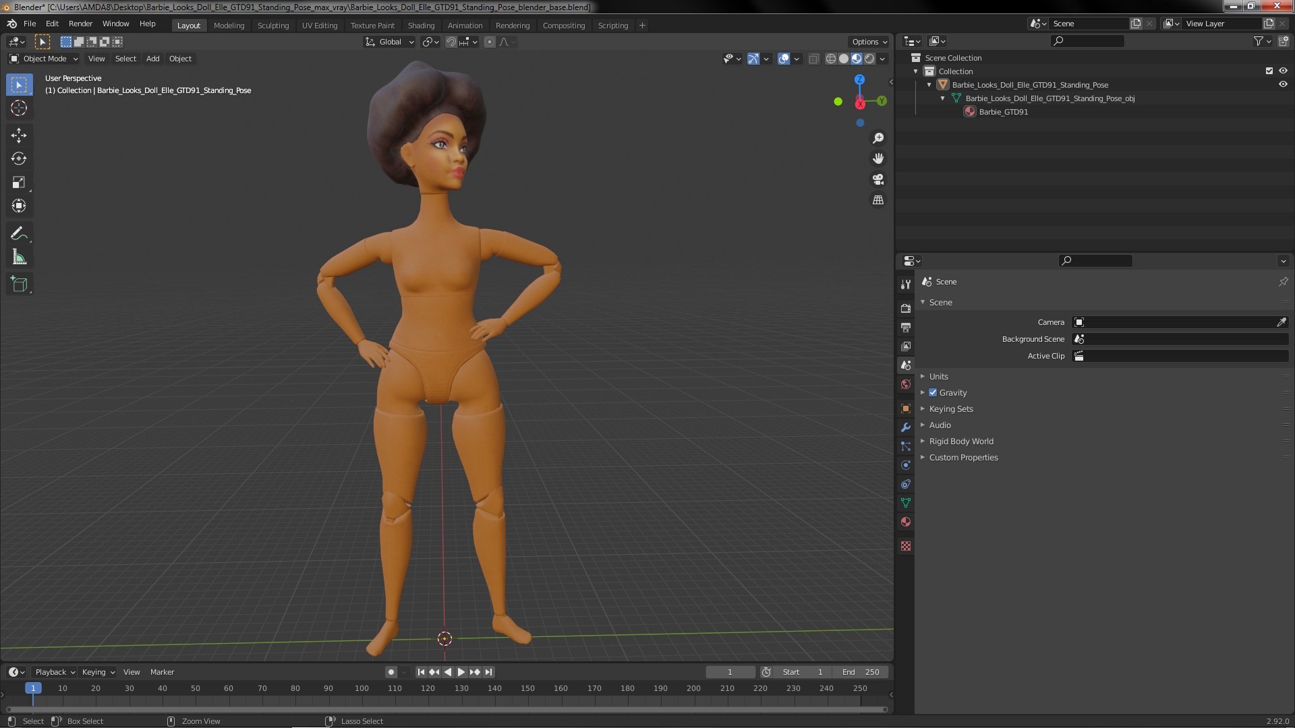
Task: Activate the Transform tool
Action: click(x=19, y=206)
